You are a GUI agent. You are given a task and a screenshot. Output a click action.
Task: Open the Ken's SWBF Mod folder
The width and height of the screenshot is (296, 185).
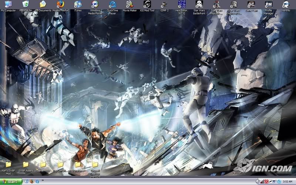tap(8, 168)
